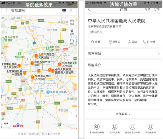163x139 pixels.
Task: Open the 图层 map layers icon
Action: (72, 42)
